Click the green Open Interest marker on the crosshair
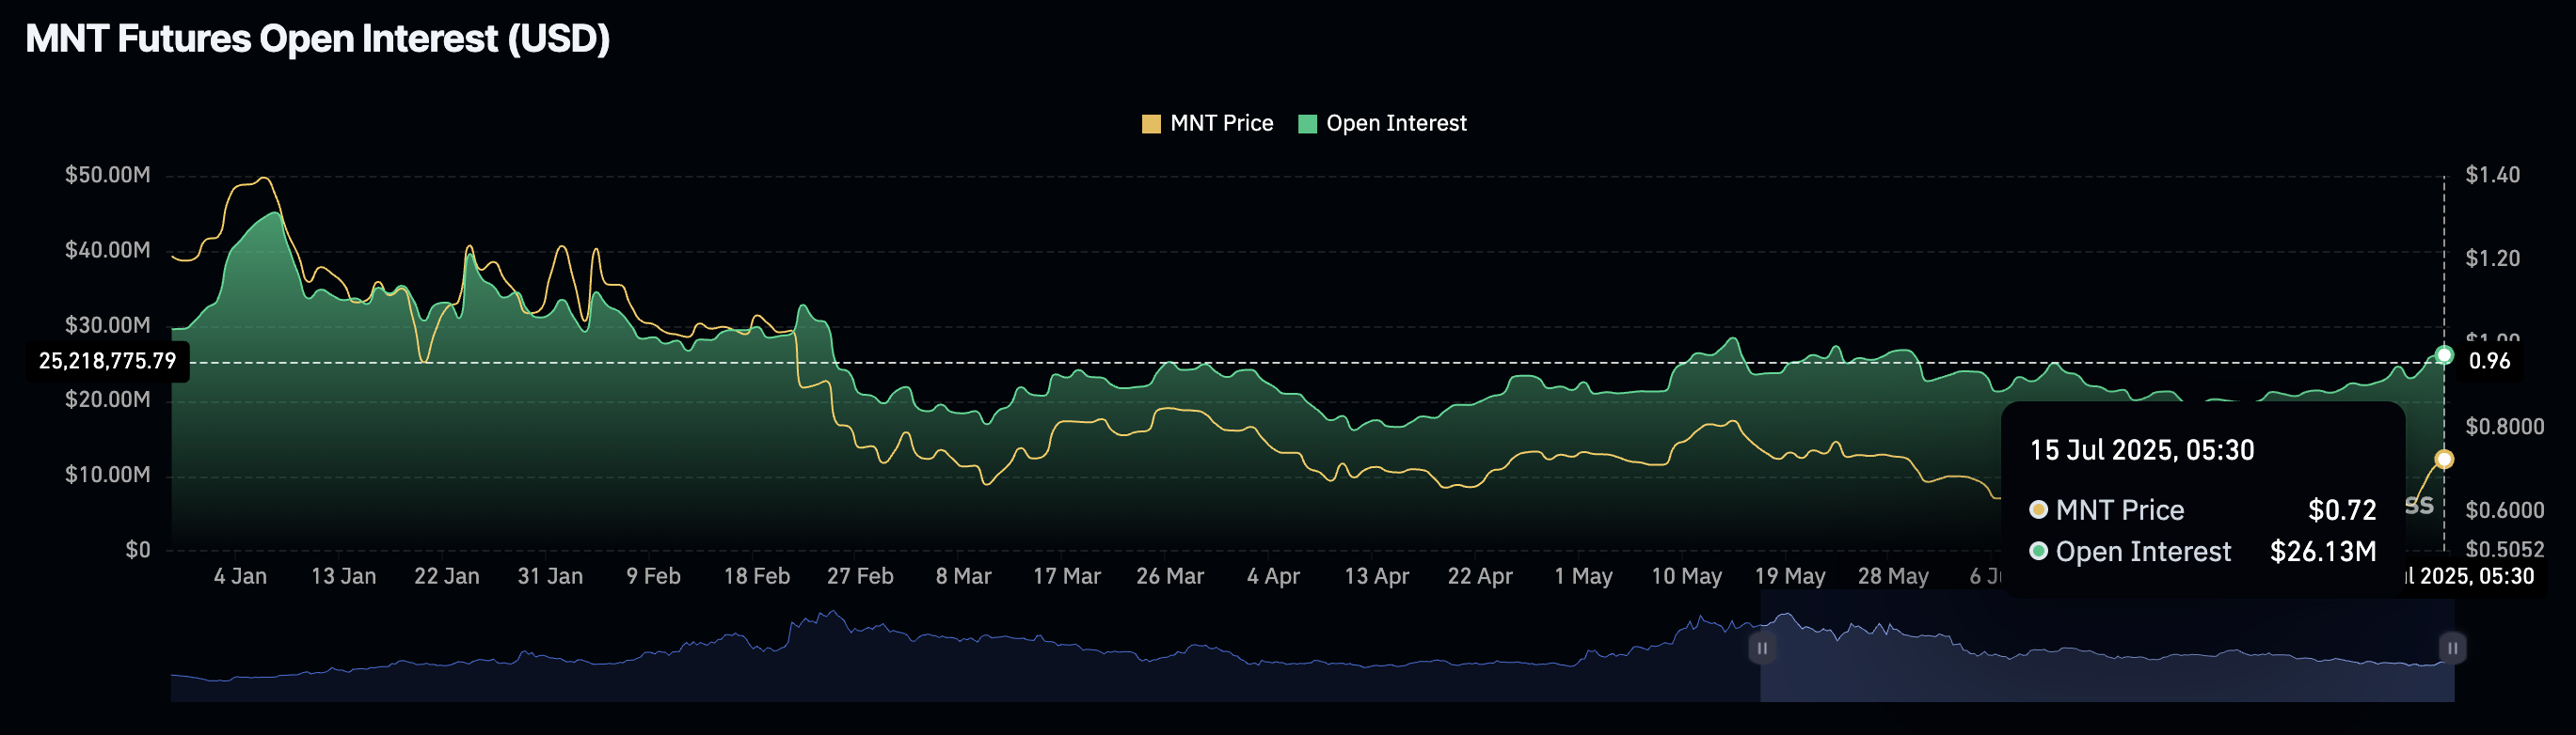This screenshot has height=735, width=2576. tap(2444, 355)
